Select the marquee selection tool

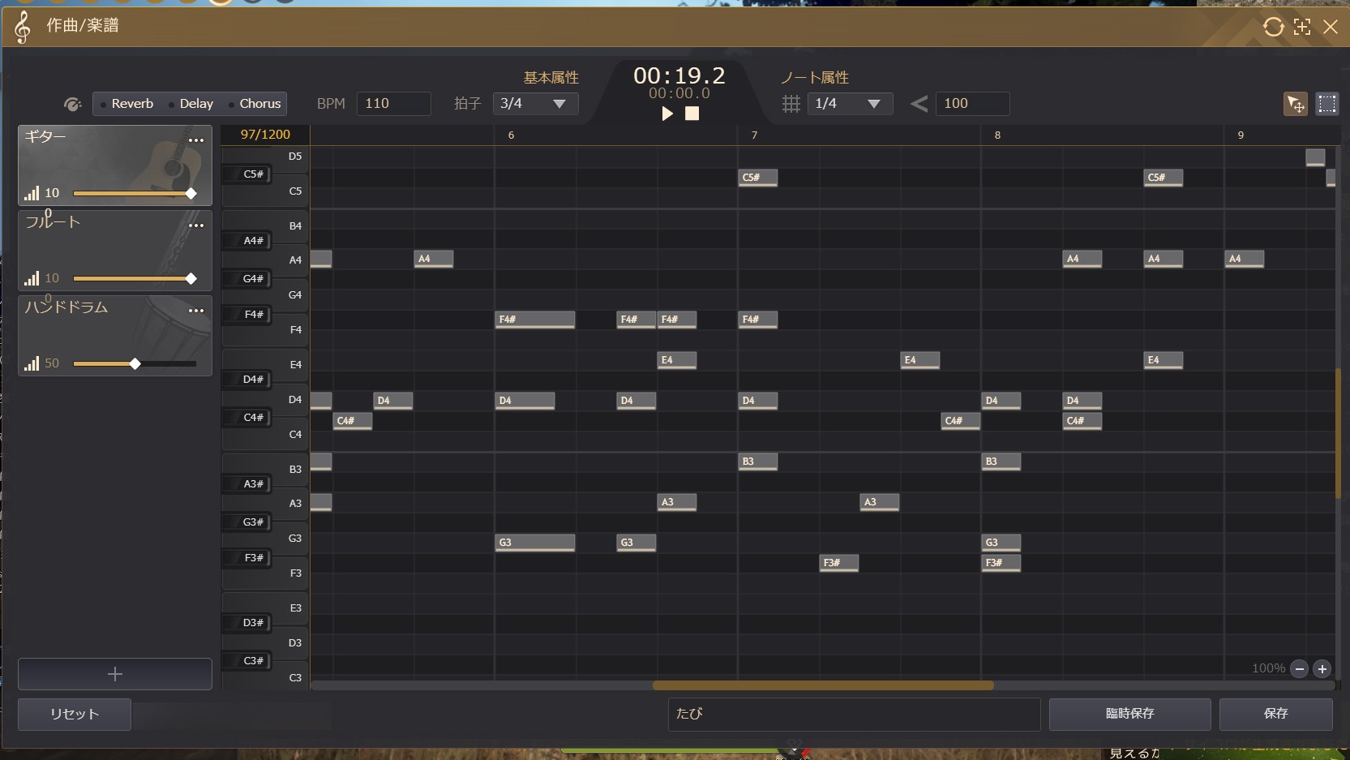point(1327,104)
